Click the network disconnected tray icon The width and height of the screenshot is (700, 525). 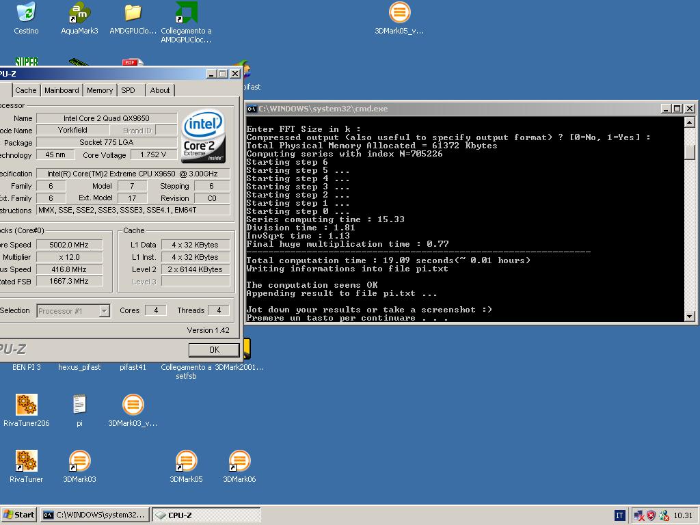pos(639,515)
